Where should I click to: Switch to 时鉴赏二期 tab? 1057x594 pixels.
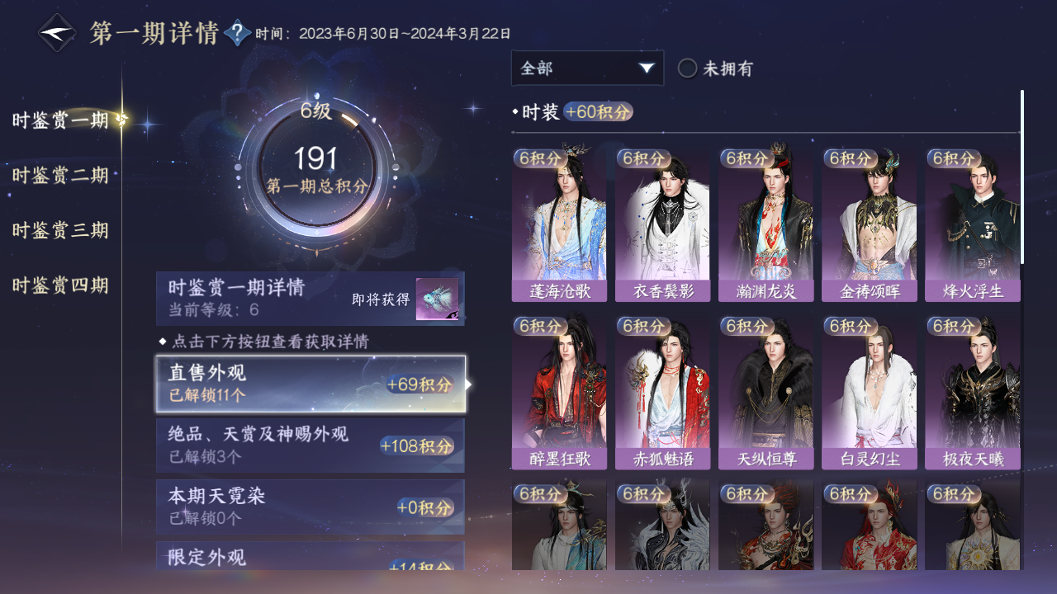tap(60, 175)
